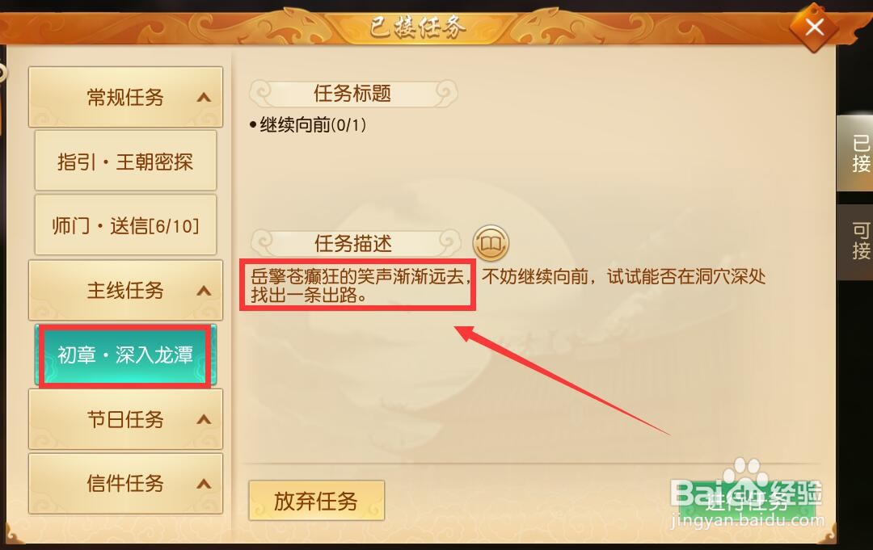This screenshot has height=550, width=873.
Task: Collapse the 常规任务 category arrow
Action: tap(204, 98)
